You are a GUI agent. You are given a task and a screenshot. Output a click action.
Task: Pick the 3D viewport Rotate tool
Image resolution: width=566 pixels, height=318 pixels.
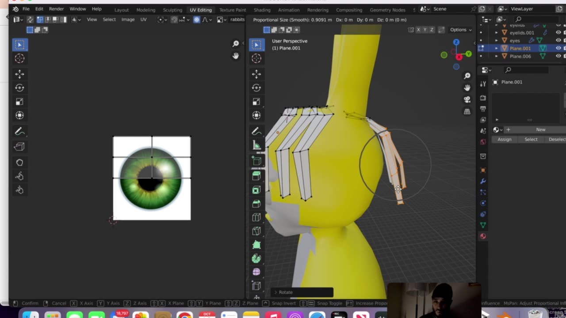point(256,88)
